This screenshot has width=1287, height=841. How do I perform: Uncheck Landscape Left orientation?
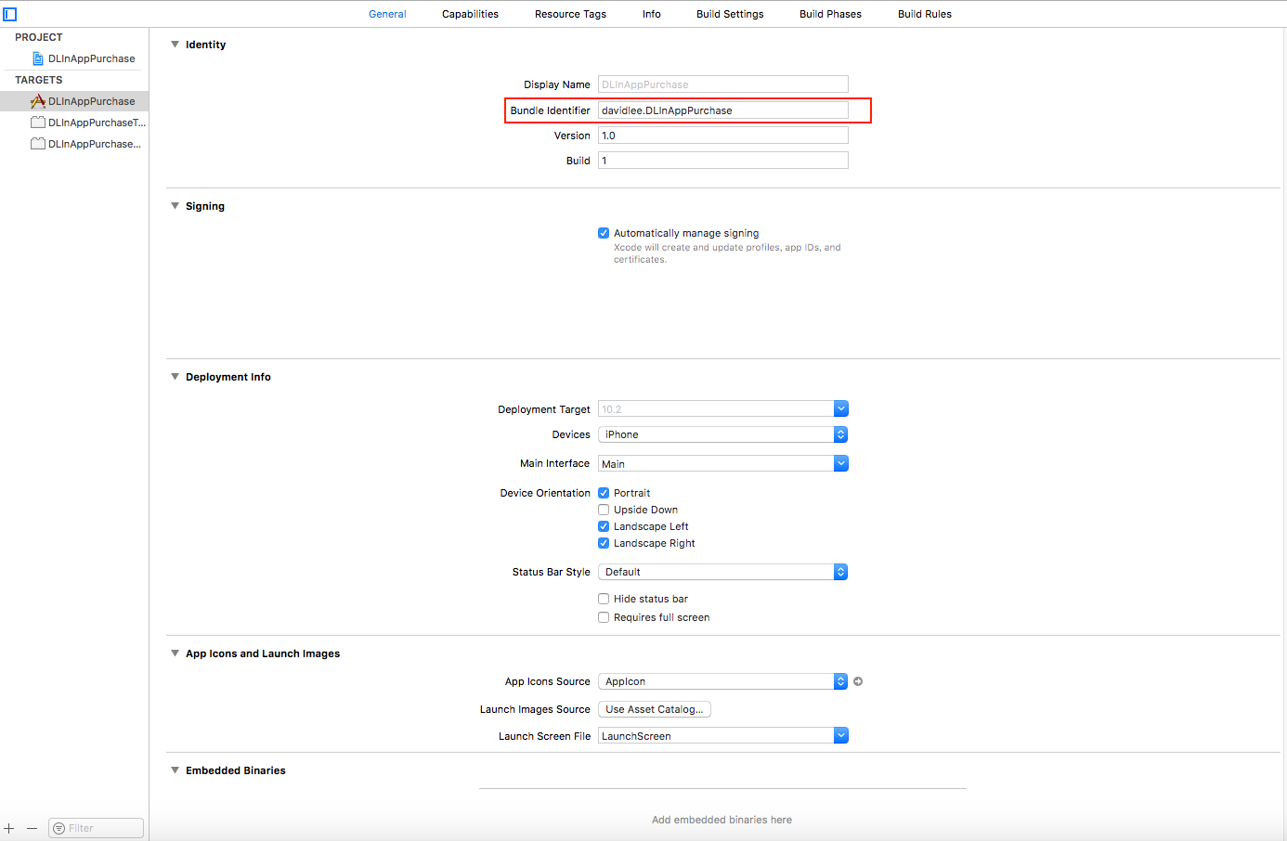[604, 526]
